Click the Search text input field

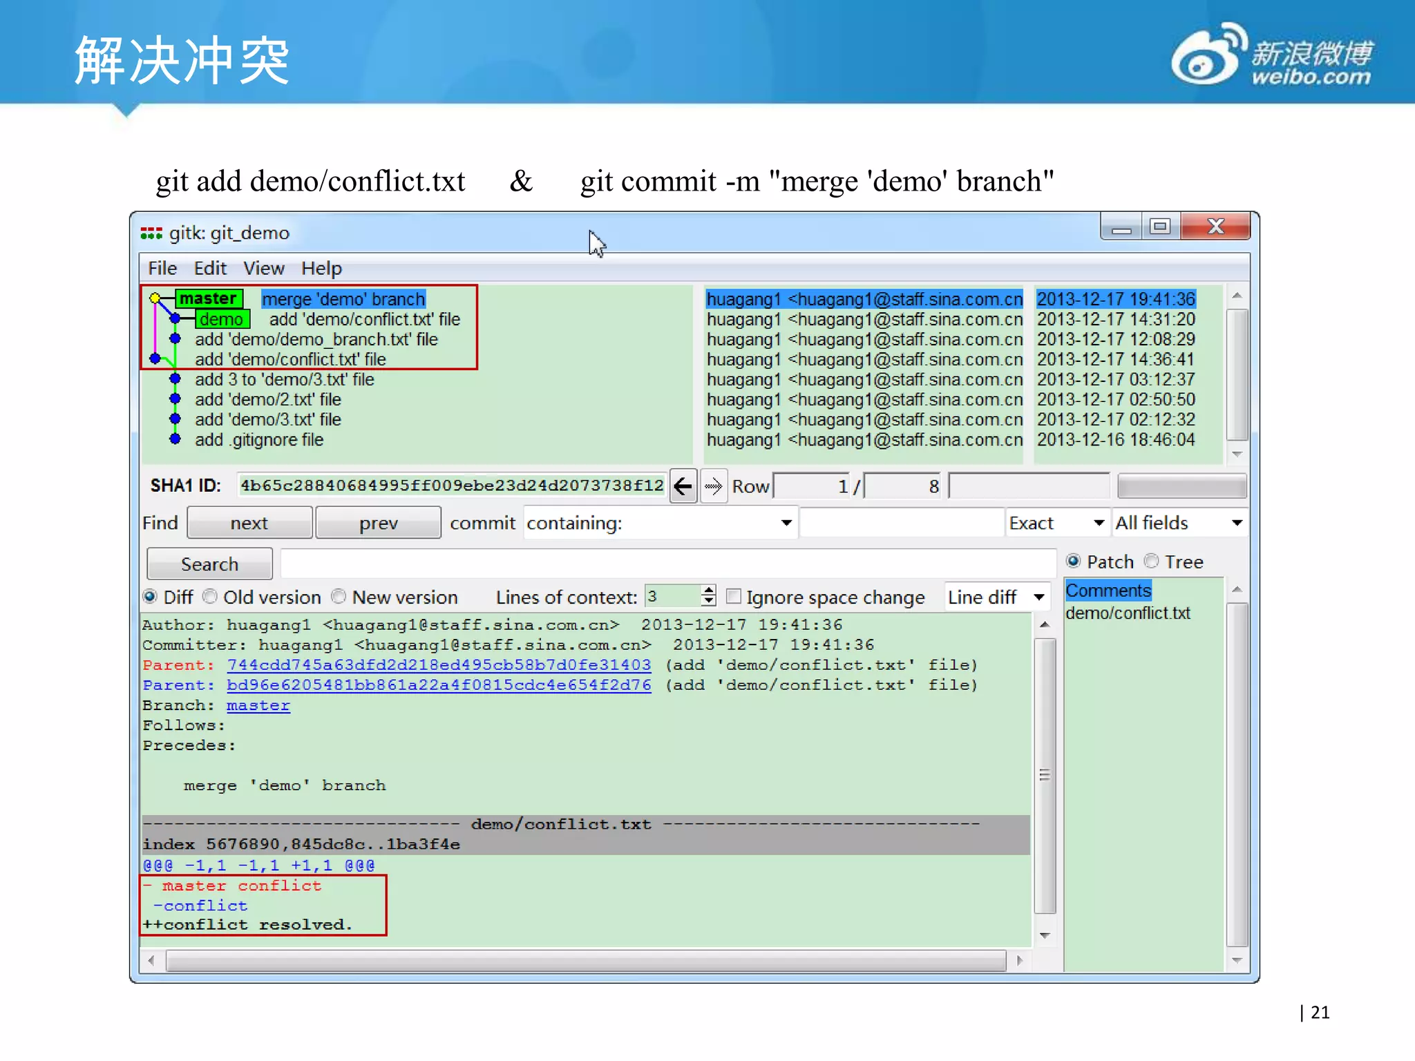click(x=668, y=564)
